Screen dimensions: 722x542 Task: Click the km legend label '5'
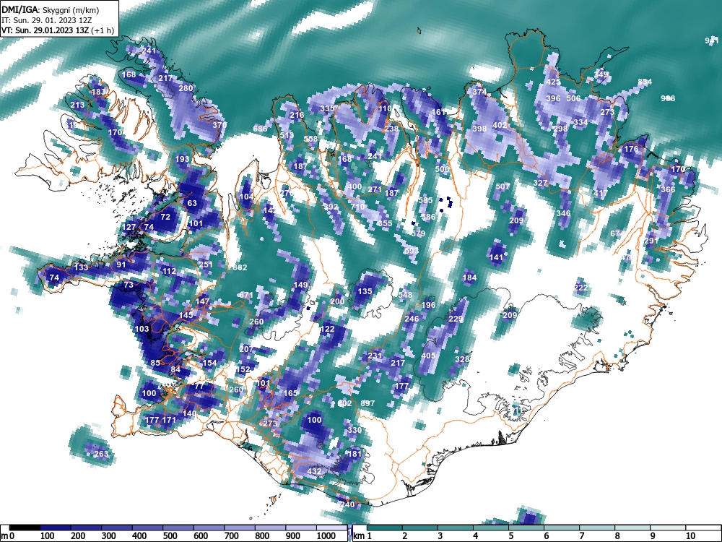[x=510, y=536]
